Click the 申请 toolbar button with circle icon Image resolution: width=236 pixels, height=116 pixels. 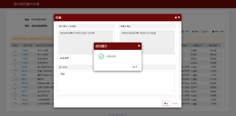coord(185,32)
